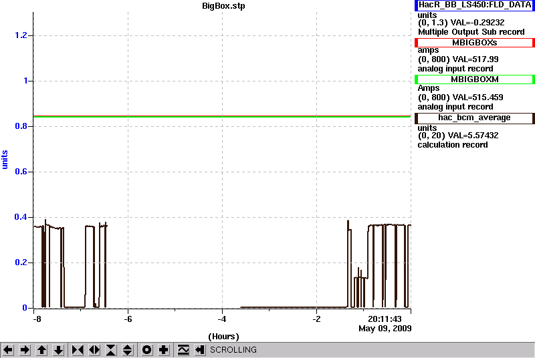535x358 pixels.
Task: Click the -8 tick on time axis
Action: 37,319
